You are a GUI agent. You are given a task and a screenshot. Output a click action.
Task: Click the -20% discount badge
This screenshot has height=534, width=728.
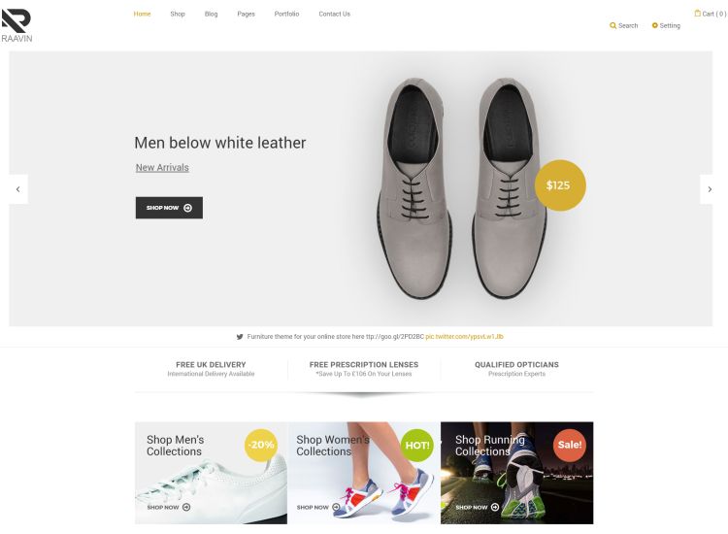click(261, 445)
